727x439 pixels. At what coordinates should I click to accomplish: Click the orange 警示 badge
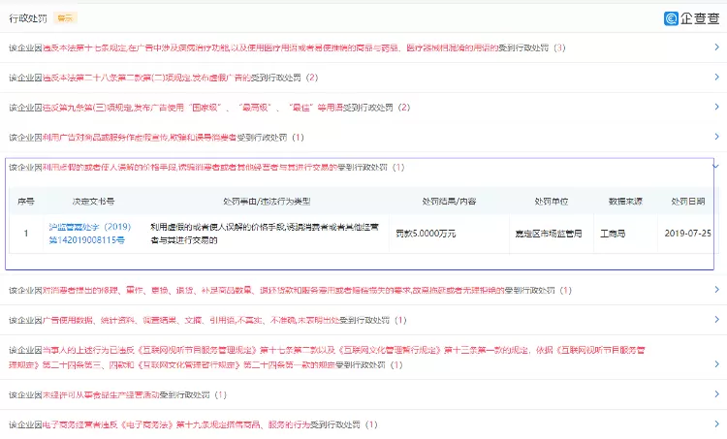(x=65, y=18)
